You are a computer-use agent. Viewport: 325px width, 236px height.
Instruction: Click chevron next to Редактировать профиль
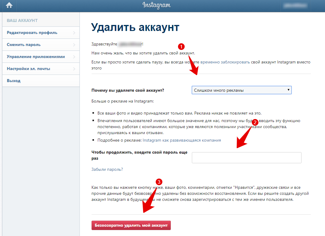pos(74,33)
